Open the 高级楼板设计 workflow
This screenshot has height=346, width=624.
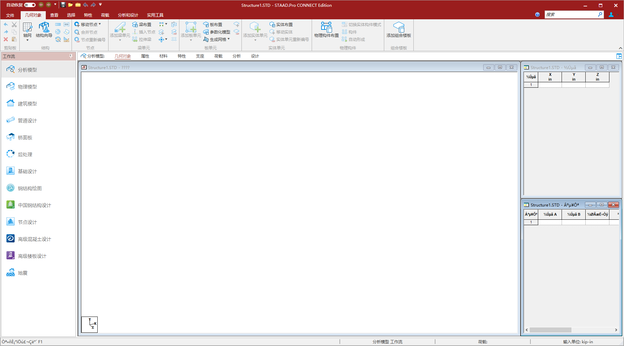point(38,256)
